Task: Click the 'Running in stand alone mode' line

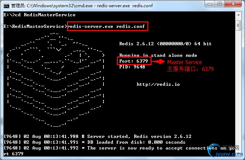Action: tap(158, 55)
